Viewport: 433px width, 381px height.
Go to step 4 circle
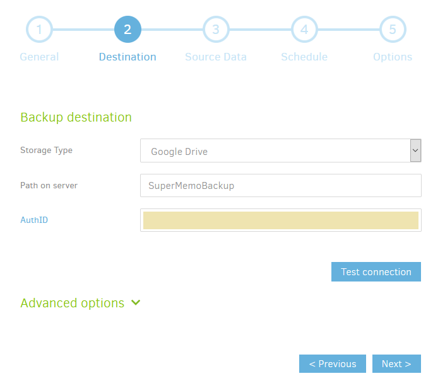304,29
